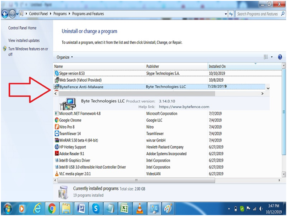287x216 pixels.
Task: Open Microsoft Word from taskbar
Action: click(x=81, y=208)
